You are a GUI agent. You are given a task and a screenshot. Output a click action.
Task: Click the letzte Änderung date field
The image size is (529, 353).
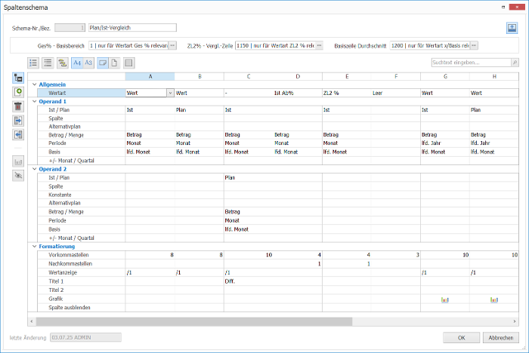[85, 337]
